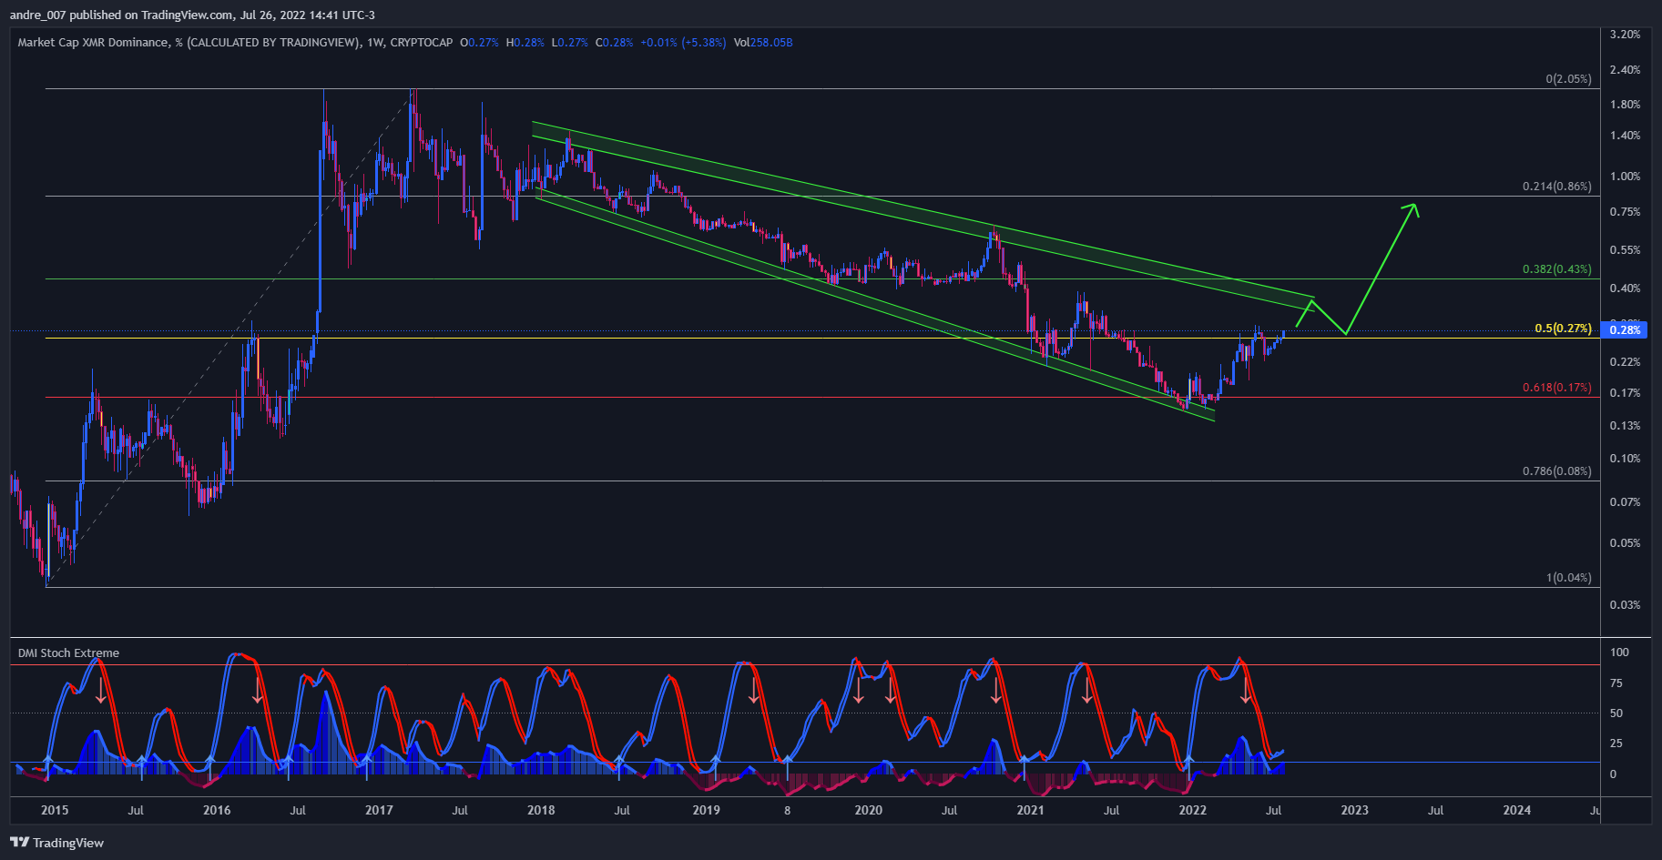Select the Fibonacci 1(0.04%) level label

point(1569,577)
